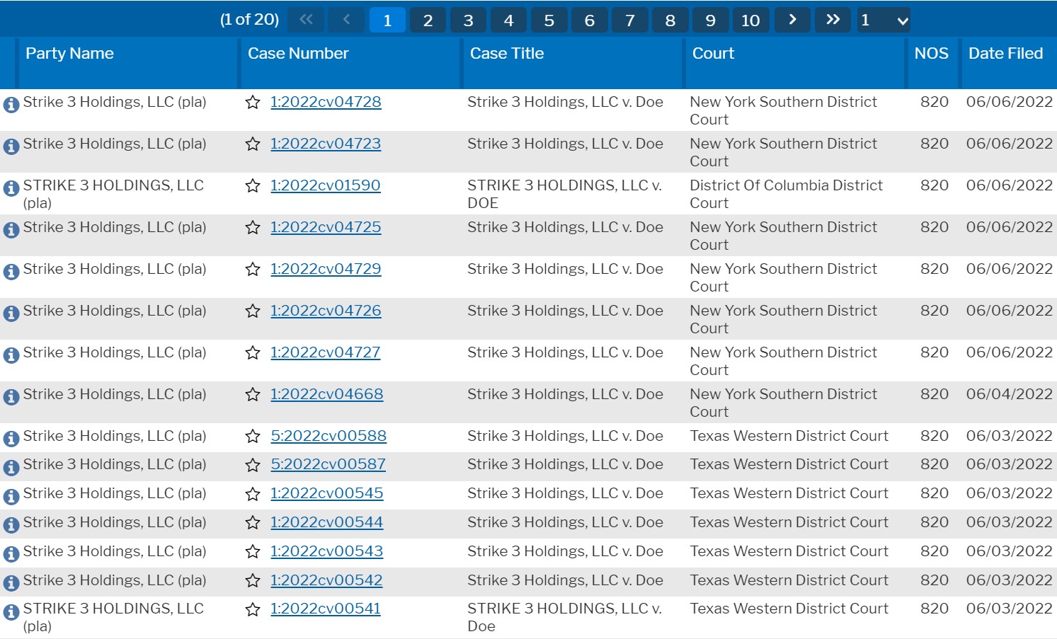Open info icon for case 1:2022cv04723
Screen dimensions: 1057x639
[x=11, y=146]
